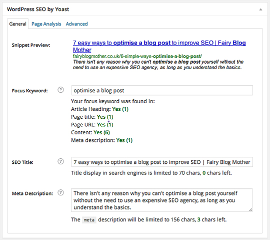Screen dimensions: 270x240
Task: Open the General tab
Action: (x=17, y=24)
